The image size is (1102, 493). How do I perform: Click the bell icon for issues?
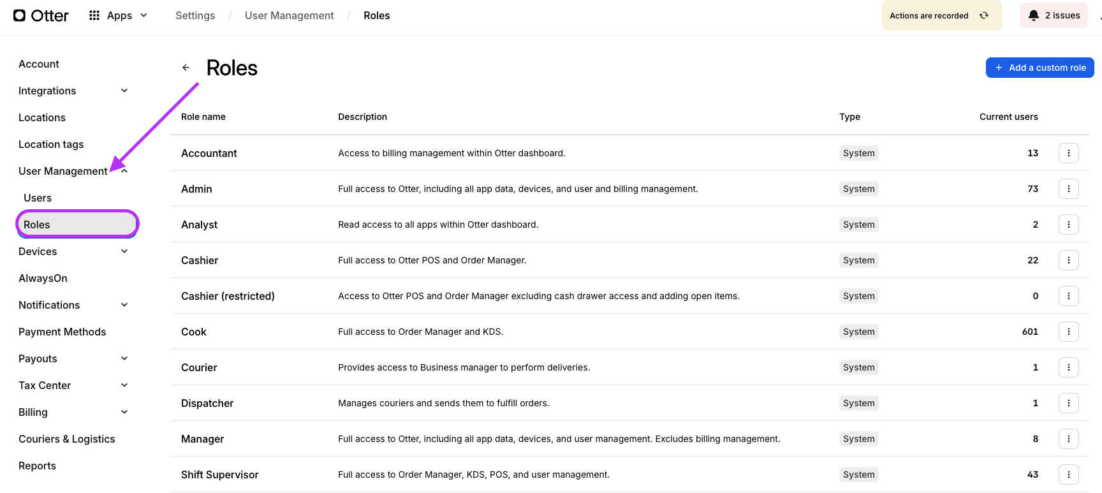(x=1034, y=15)
